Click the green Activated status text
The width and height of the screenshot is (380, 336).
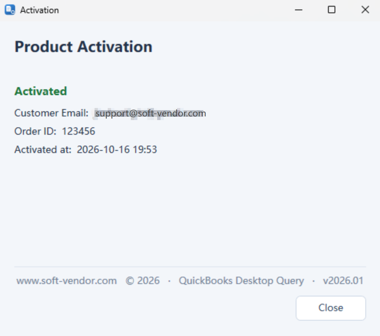coord(41,91)
